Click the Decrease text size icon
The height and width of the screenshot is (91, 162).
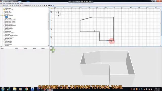pos(39,6)
